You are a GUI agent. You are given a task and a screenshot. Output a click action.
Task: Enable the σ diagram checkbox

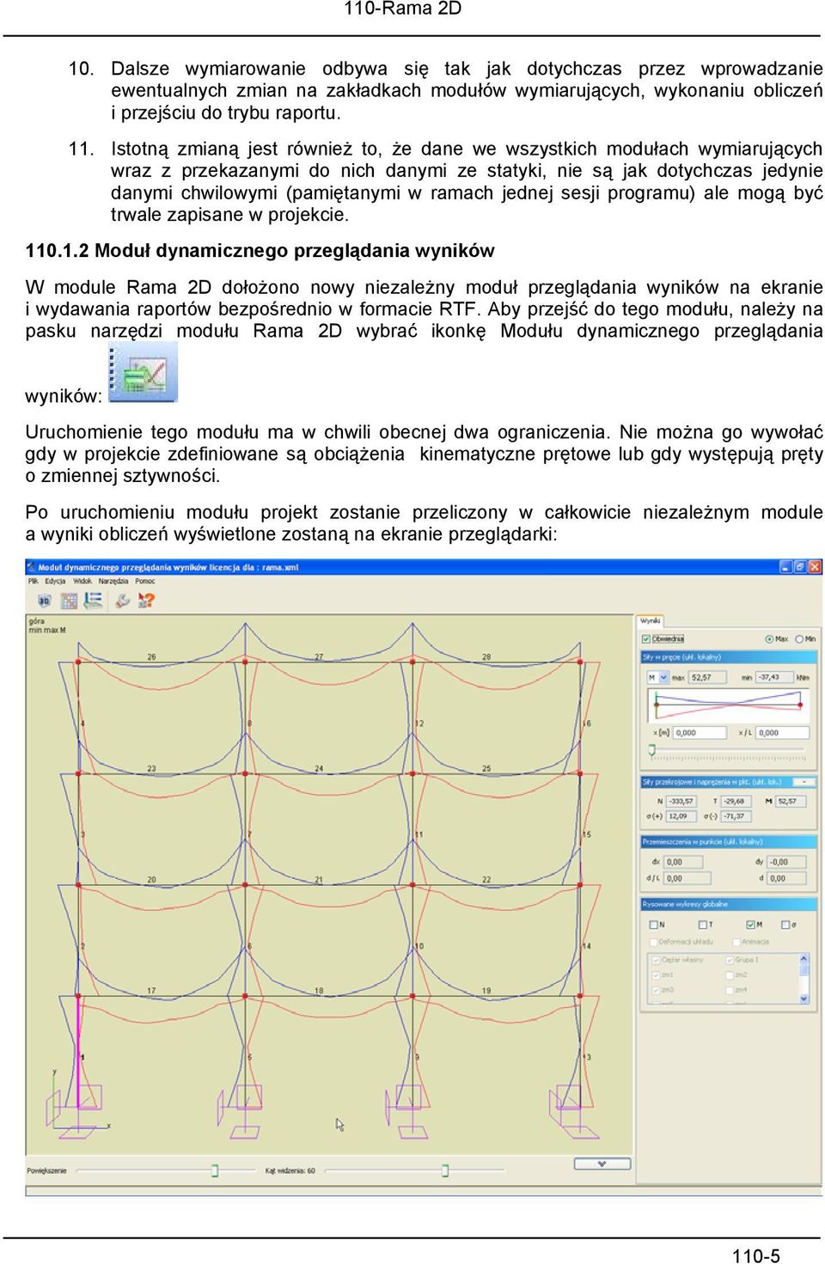(785, 925)
